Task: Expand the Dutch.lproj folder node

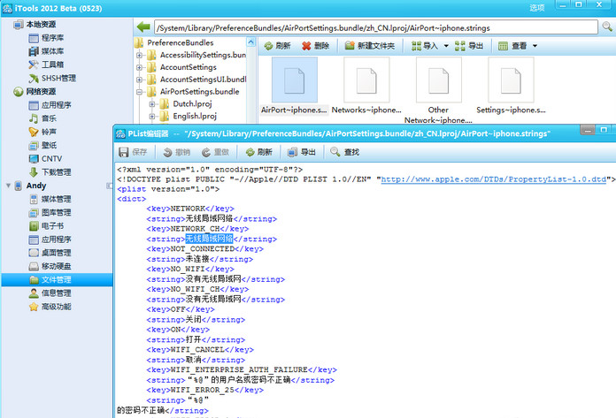Action: (152, 104)
